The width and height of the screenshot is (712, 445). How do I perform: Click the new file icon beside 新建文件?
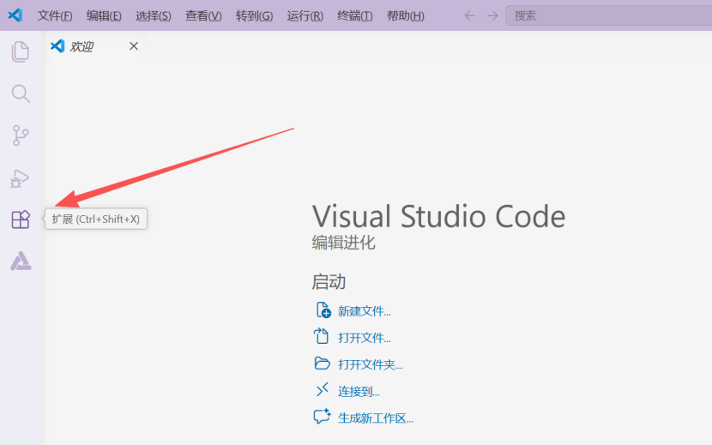(323, 310)
